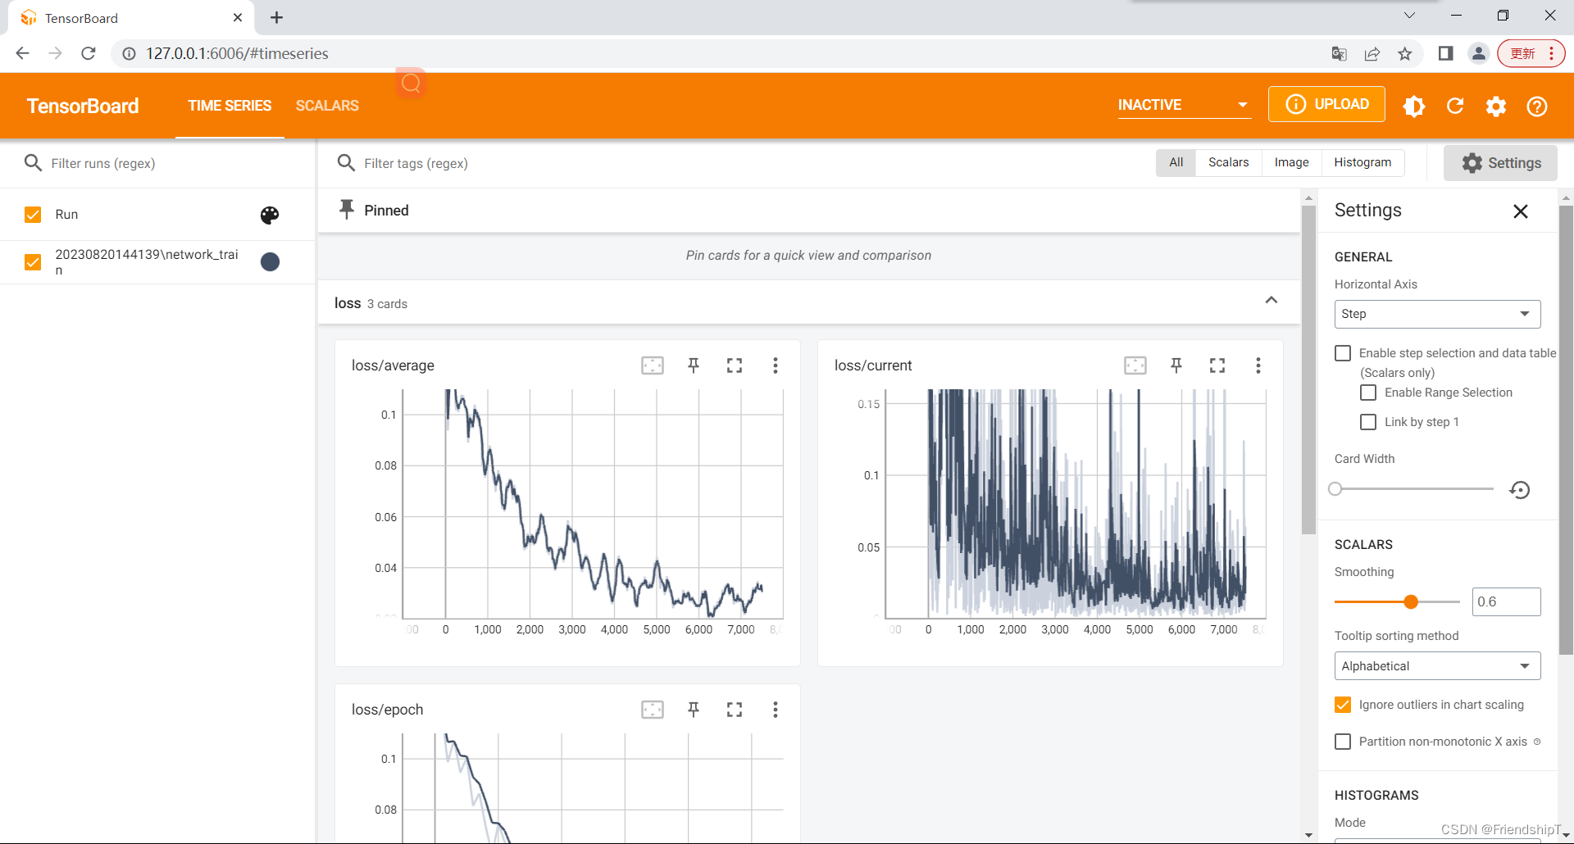Toggle dark mode theme icon in header
Viewport: 1574px width, 844px height.
(1414, 106)
